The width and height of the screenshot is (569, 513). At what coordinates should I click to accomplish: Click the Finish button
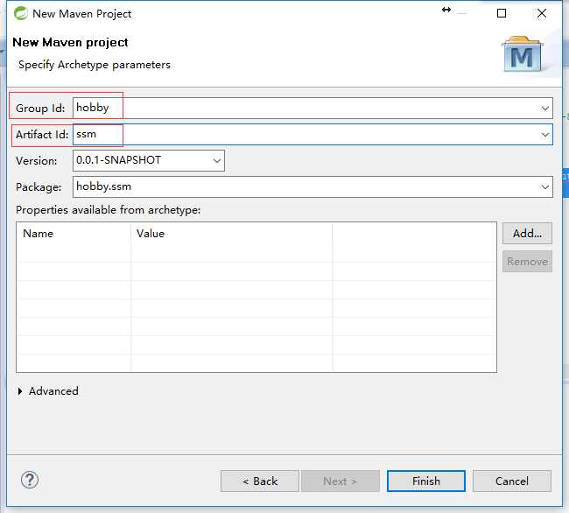point(426,481)
